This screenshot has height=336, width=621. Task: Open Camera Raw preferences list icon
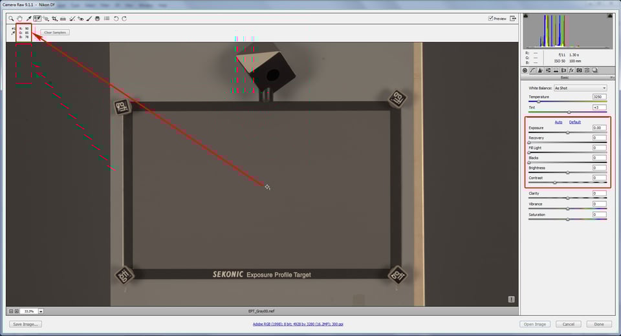107,19
